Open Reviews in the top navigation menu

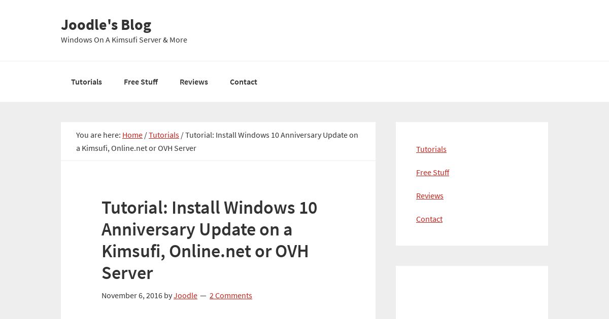coord(194,82)
